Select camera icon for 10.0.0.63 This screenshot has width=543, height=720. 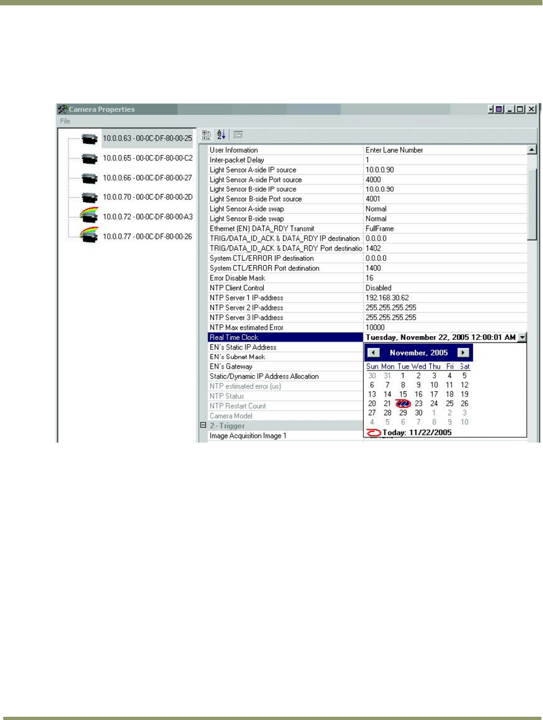coord(90,139)
